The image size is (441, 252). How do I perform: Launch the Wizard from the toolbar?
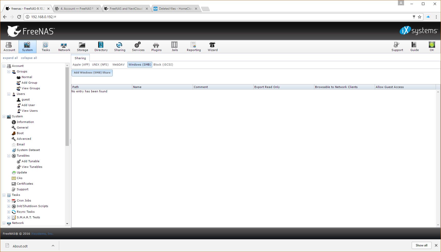tap(213, 47)
